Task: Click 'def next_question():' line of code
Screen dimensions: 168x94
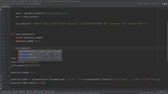Action: (23, 34)
